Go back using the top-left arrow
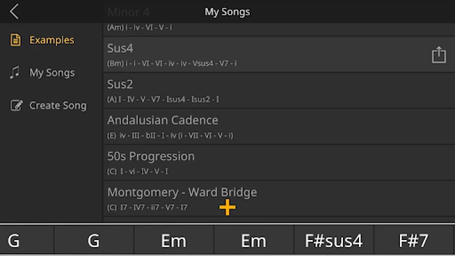Screen dimensions: 455x256 click(x=14, y=12)
